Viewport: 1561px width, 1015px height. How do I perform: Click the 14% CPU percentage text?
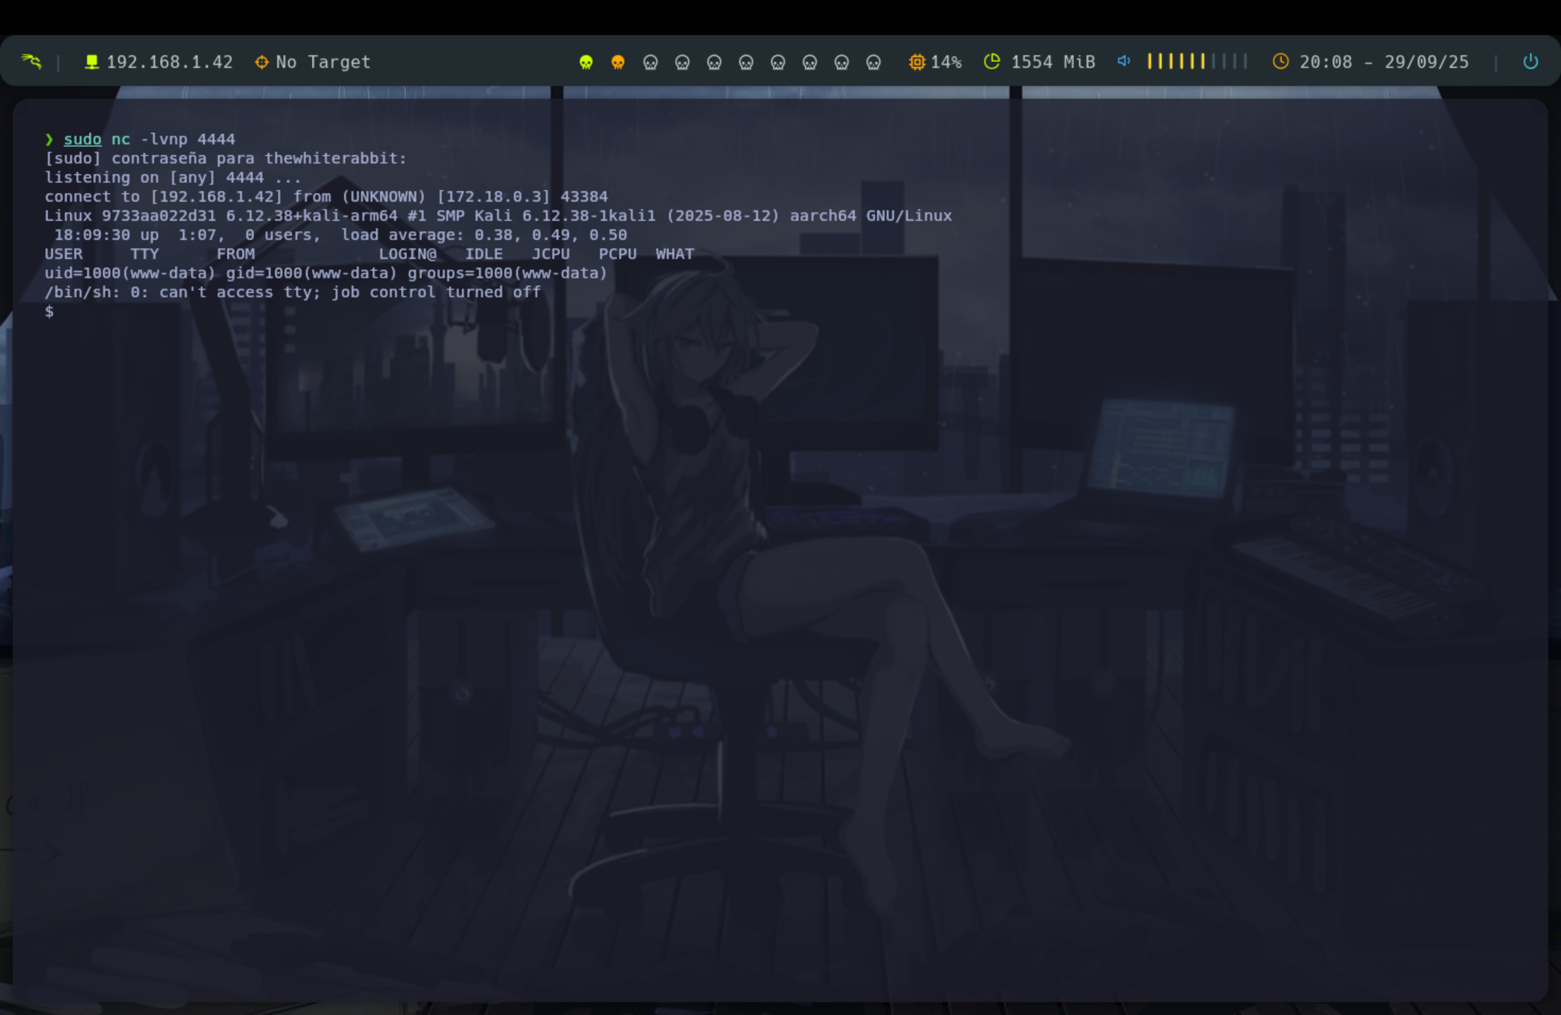[x=946, y=62]
